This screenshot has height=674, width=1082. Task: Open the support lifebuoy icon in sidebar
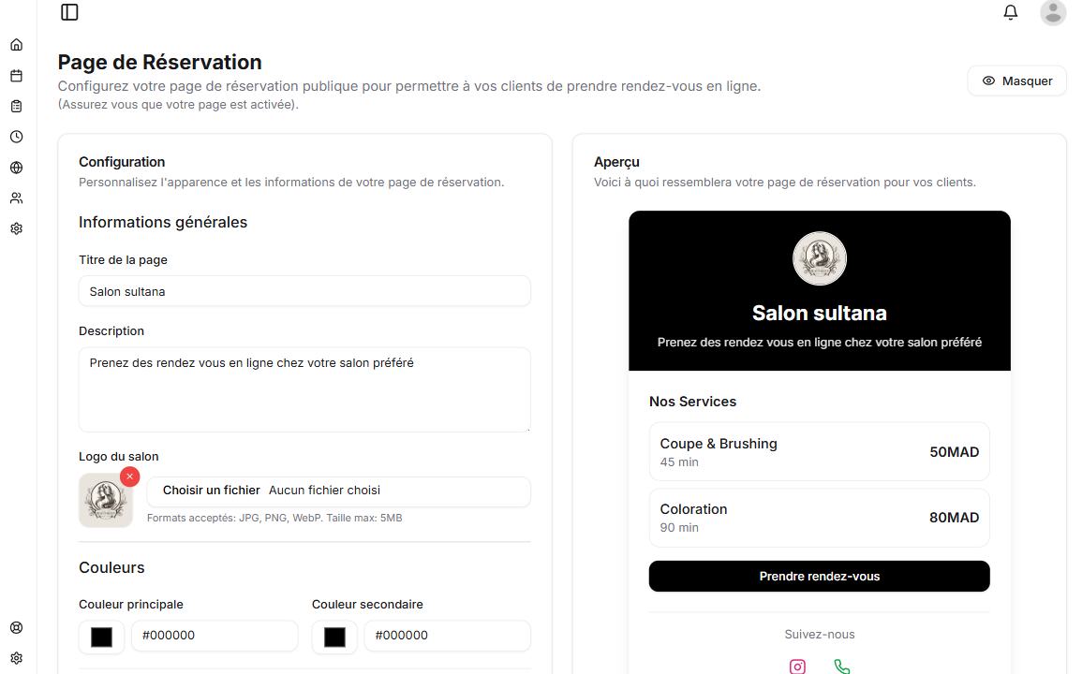[16, 628]
